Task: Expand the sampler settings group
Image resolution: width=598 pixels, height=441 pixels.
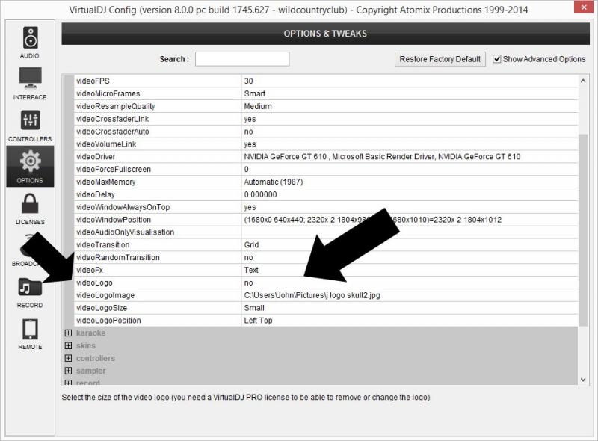Action: click(x=68, y=371)
